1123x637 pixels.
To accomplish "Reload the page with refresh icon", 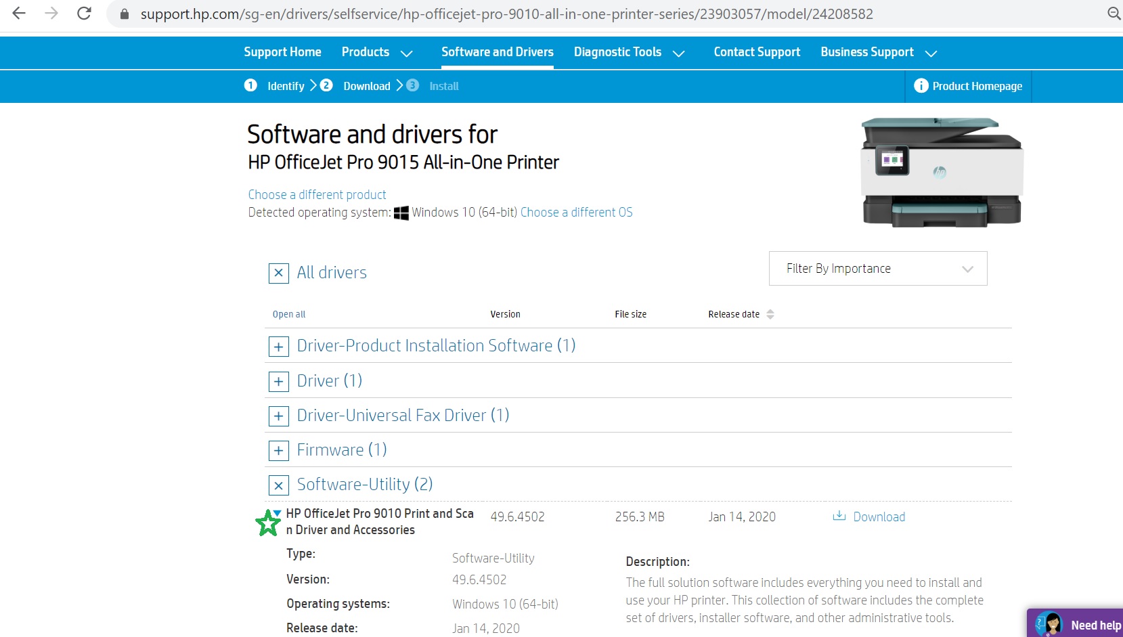I will (x=84, y=14).
